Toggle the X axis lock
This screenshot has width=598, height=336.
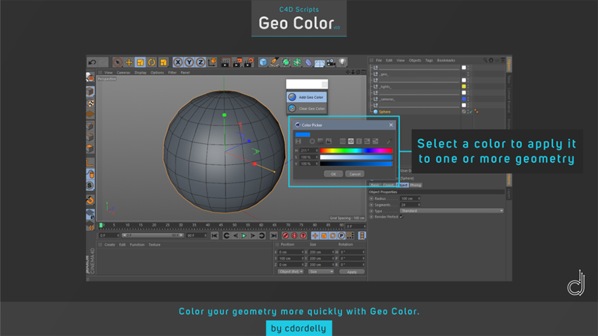tap(178, 62)
